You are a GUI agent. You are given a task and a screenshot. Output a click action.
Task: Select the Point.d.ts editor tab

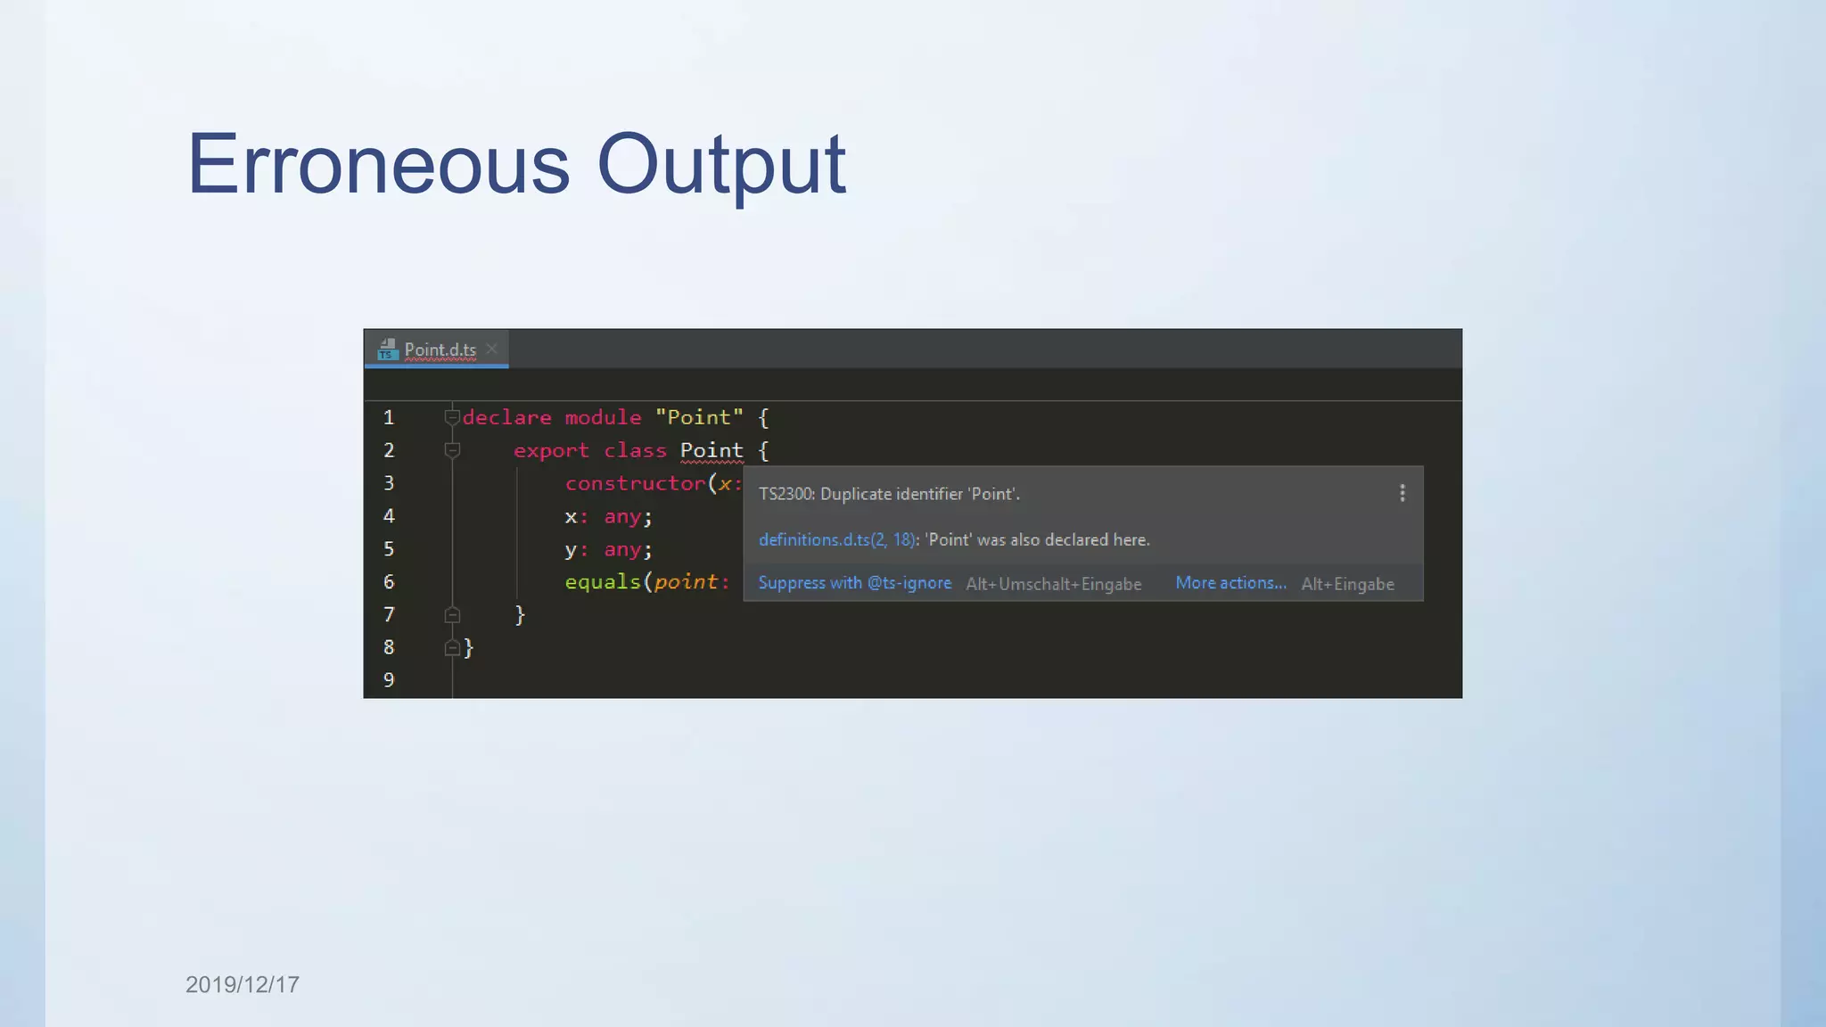coord(436,349)
